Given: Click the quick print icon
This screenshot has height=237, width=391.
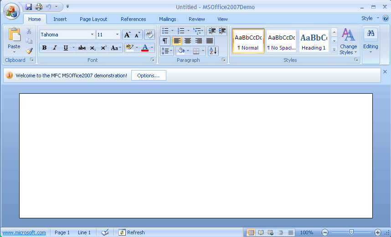Looking at the screenshot, I should tap(39, 7).
